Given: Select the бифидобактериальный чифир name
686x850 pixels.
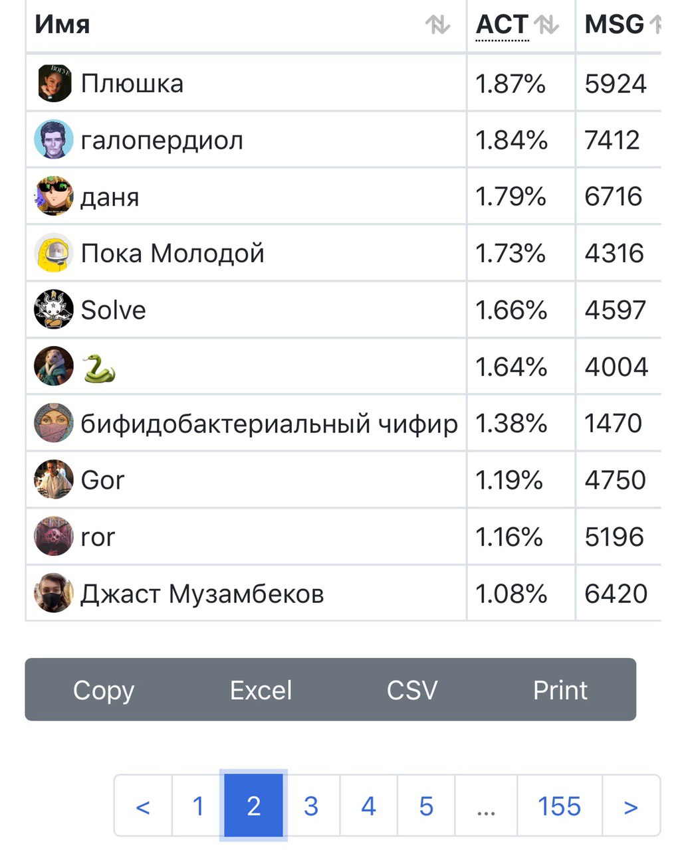Looking at the screenshot, I should coord(269,424).
